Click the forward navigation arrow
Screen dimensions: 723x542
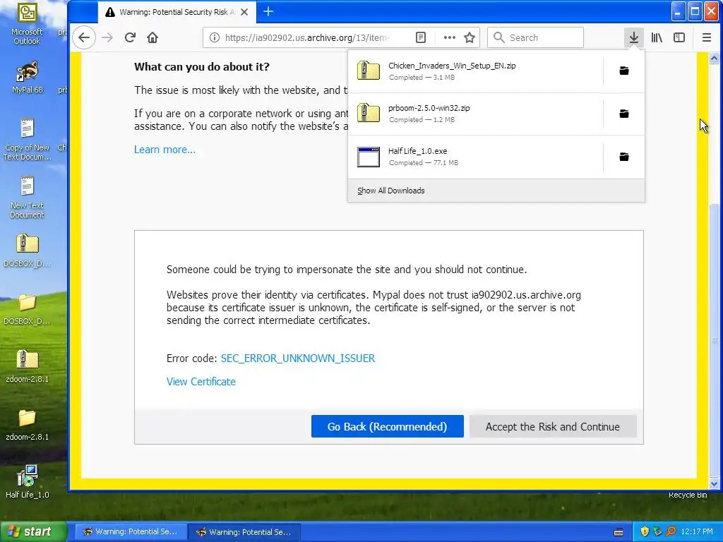pyautogui.click(x=107, y=38)
